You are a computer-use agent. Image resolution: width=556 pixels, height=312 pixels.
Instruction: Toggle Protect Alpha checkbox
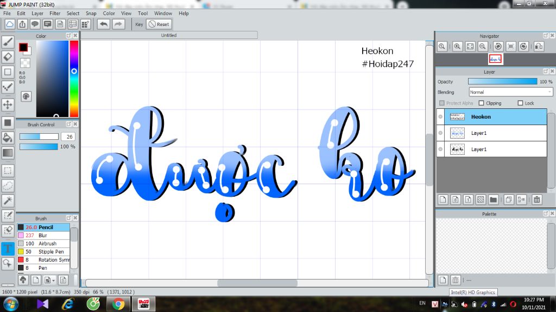coord(442,103)
